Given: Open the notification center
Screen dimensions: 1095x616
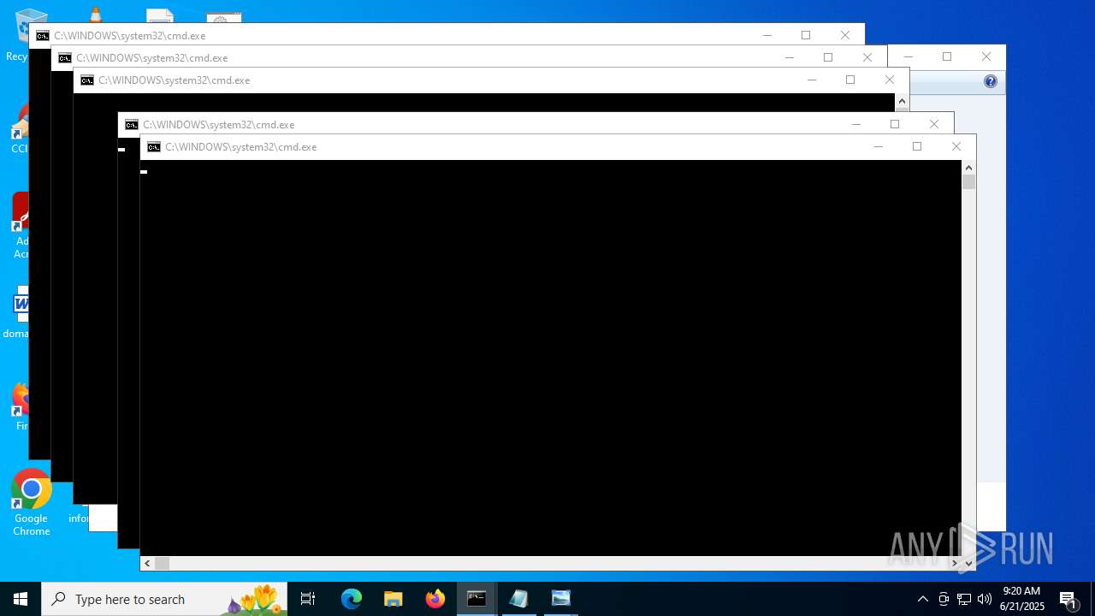Looking at the screenshot, I should [1068, 599].
